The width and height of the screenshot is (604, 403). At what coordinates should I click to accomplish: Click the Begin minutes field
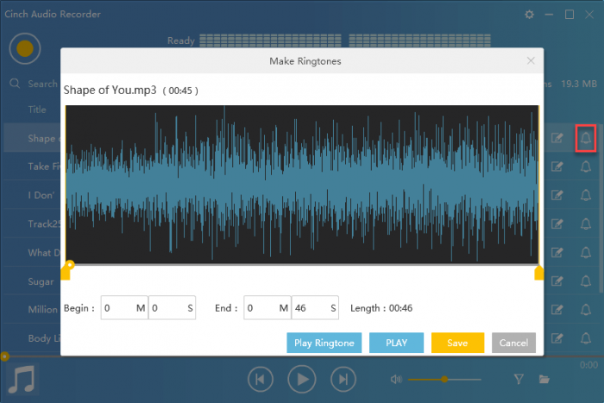(124, 308)
